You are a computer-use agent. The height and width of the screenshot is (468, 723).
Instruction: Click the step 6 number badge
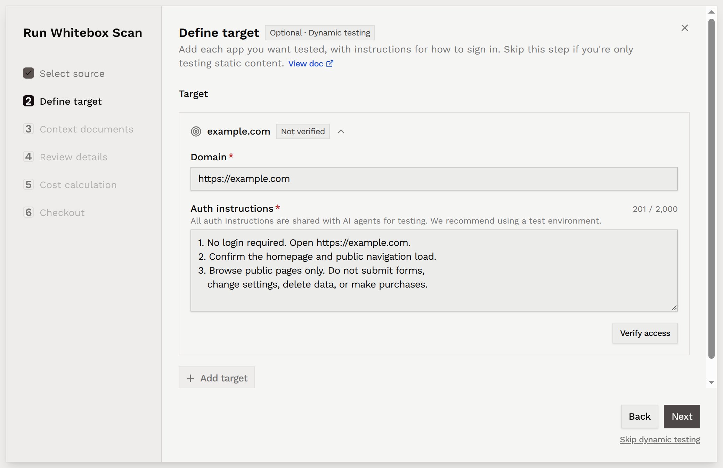click(x=29, y=212)
